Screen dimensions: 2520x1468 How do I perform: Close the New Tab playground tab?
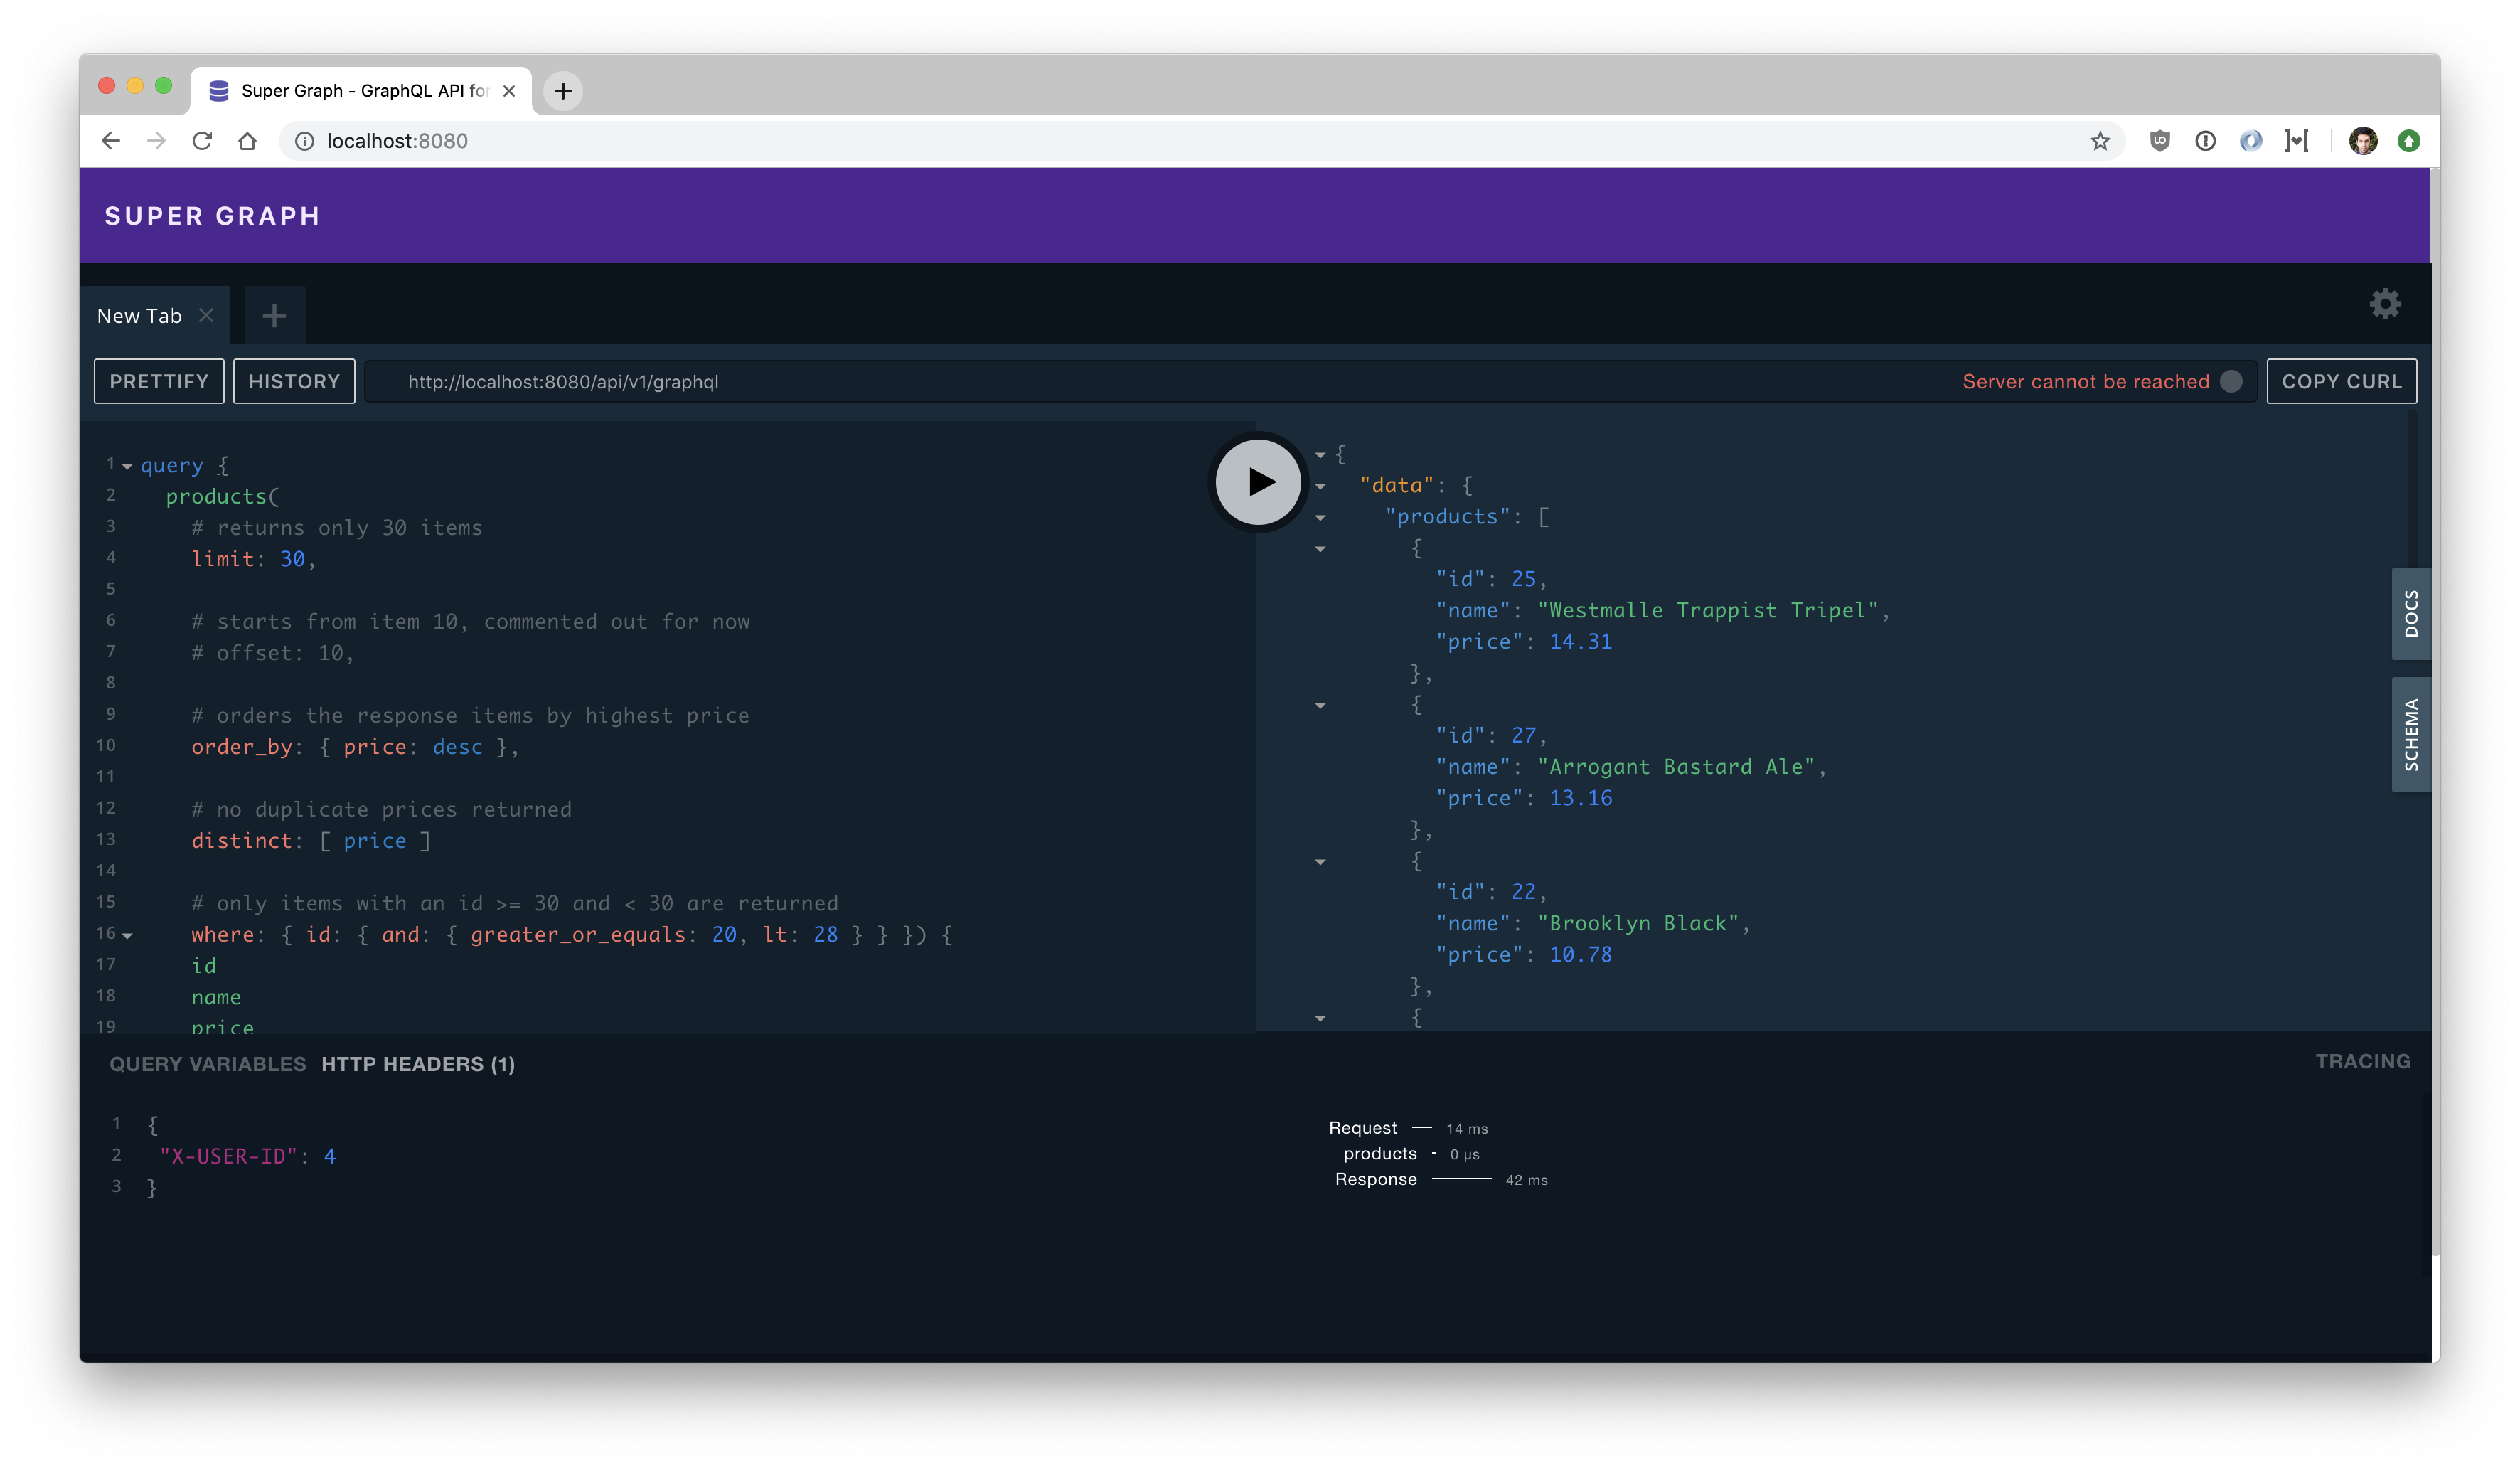tap(206, 316)
